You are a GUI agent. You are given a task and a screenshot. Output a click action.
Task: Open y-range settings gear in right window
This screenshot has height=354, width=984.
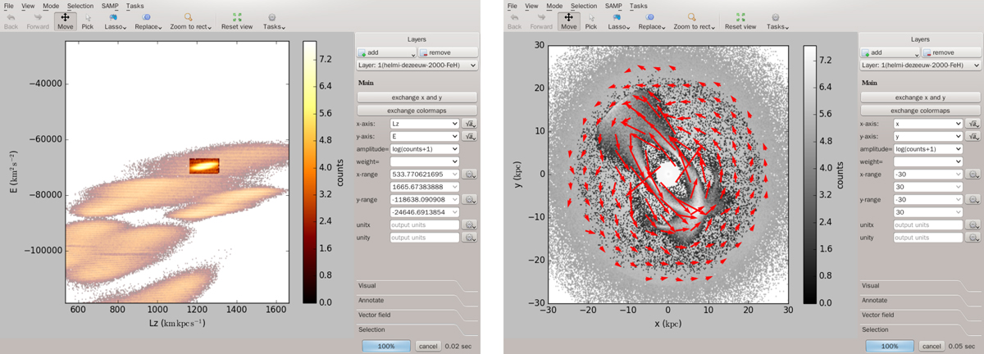(x=973, y=200)
